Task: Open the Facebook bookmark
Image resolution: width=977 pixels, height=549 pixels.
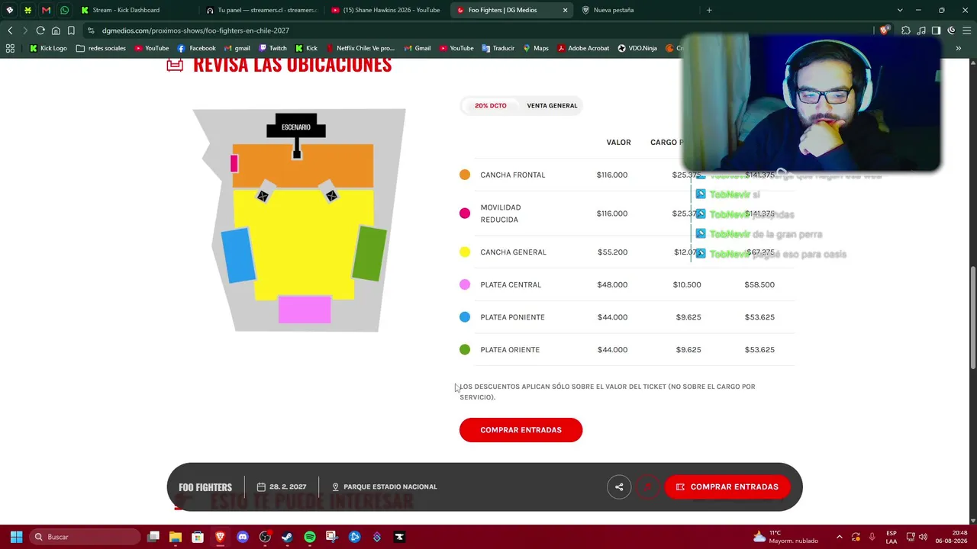Action: pos(197,48)
